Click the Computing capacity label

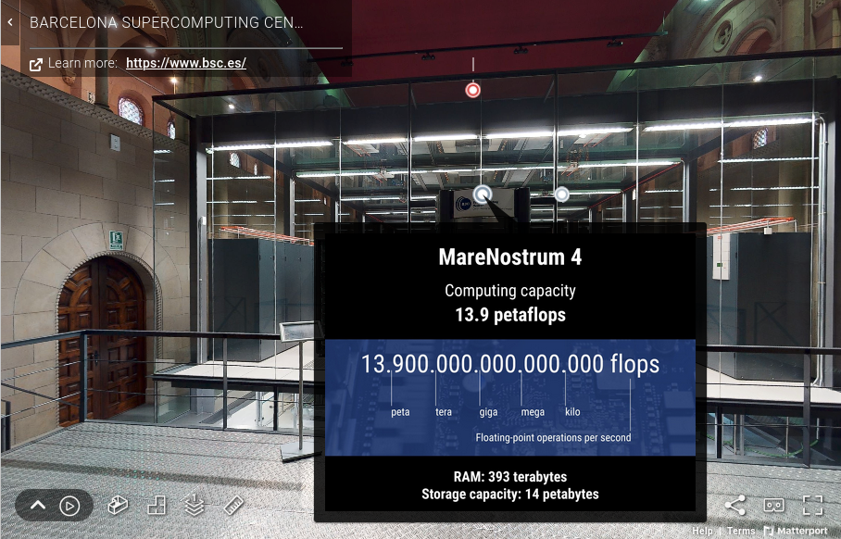[510, 291]
